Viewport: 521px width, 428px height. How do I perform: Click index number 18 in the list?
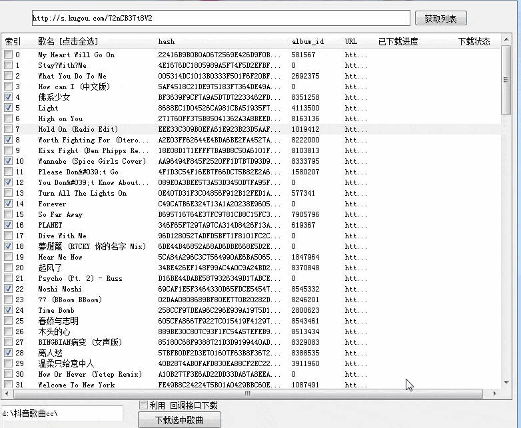(x=19, y=246)
